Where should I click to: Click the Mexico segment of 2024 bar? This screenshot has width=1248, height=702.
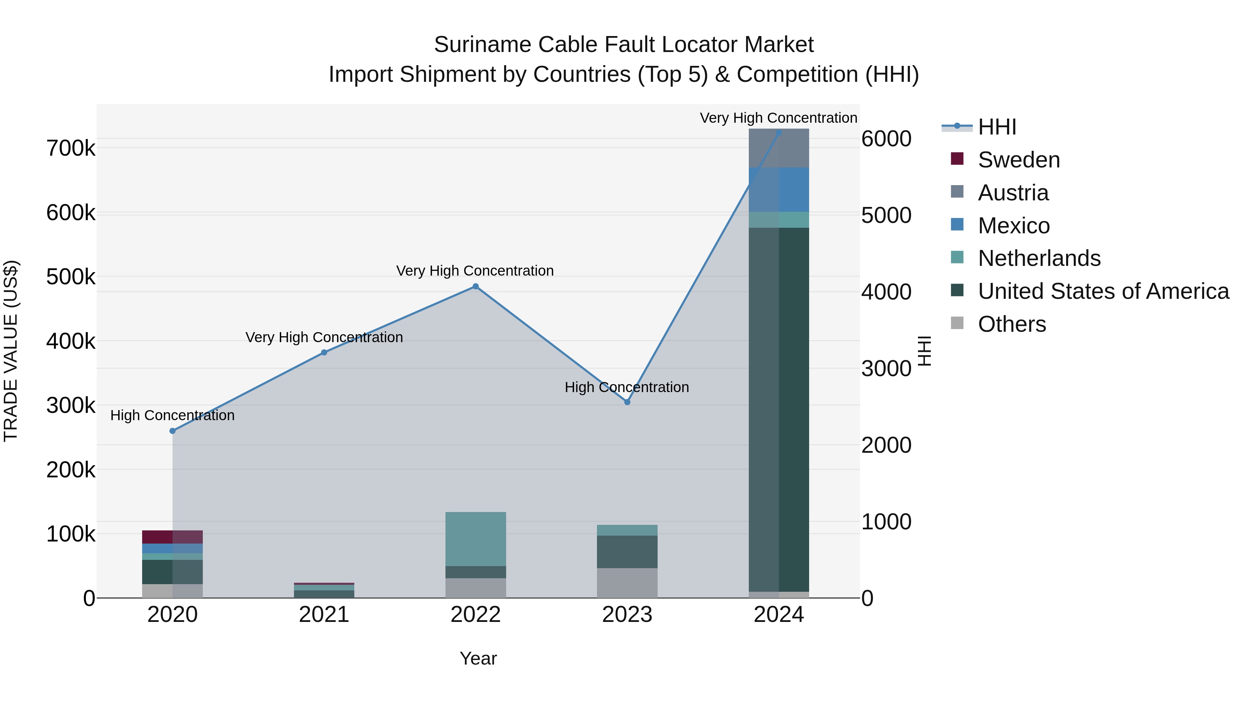779,190
